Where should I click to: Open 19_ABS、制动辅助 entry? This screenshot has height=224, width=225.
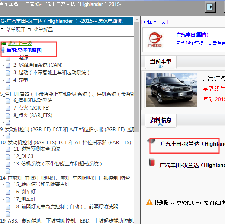(x=67, y=221)
